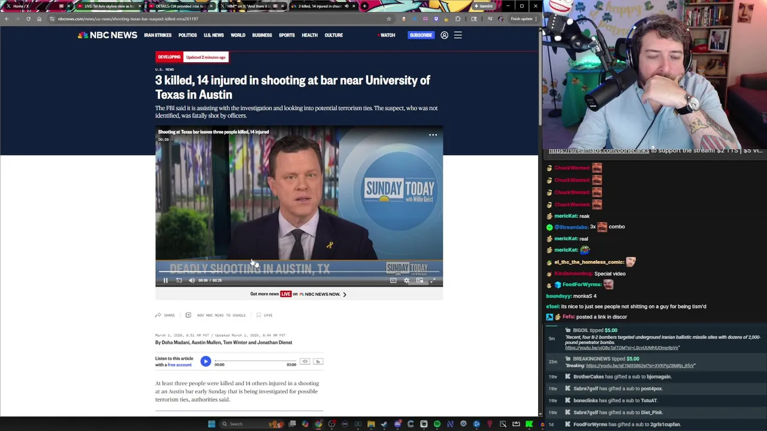The width and height of the screenshot is (767, 431).
Task: Save the article with bookmark icon
Action: [264, 315]
